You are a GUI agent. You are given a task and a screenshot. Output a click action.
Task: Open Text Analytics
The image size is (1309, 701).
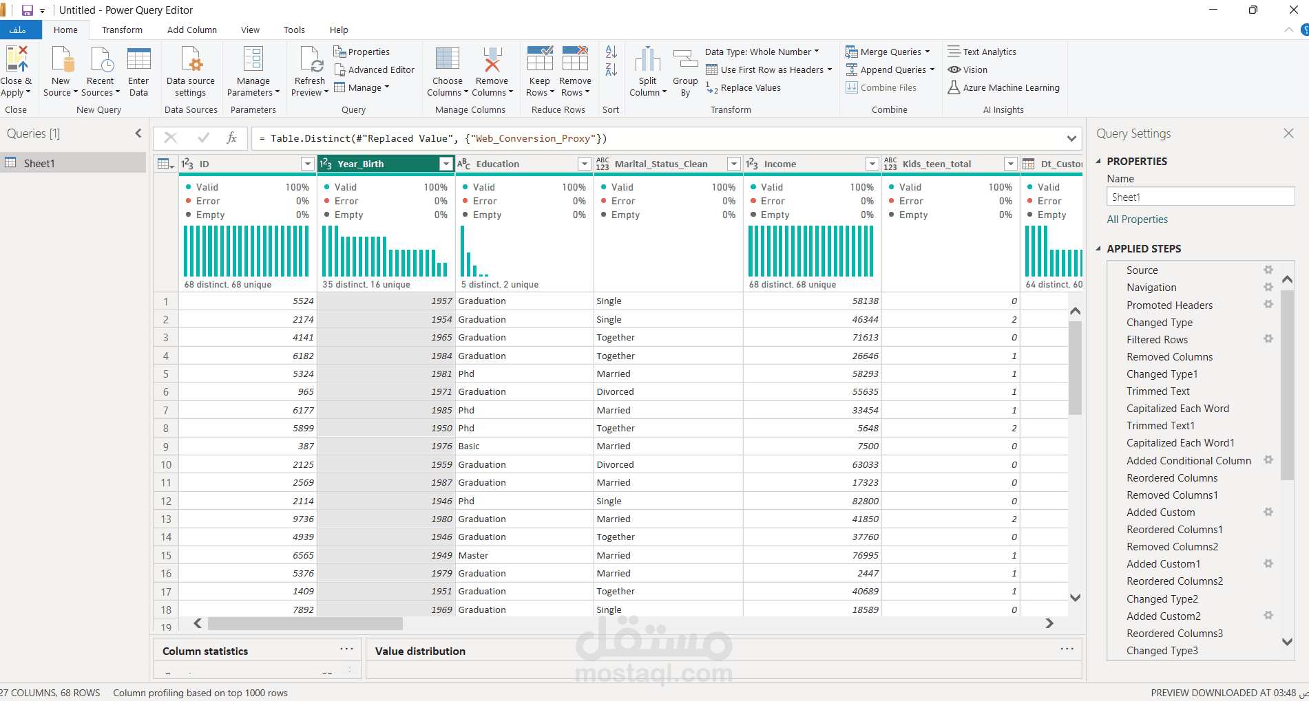[x=982, y=52]
